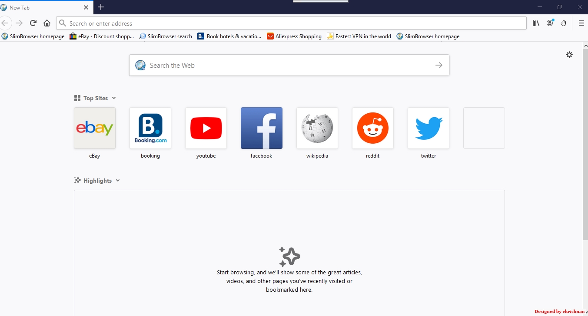
Task: Click the vertical page scrollbar
Action: pyautogui.click(x=585, y=144)
